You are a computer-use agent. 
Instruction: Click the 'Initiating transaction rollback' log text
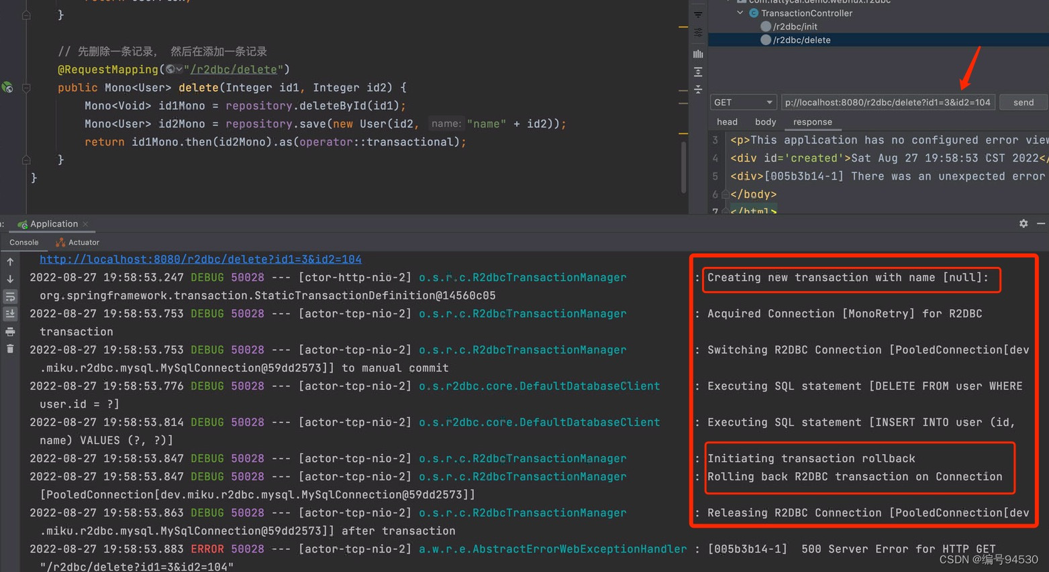[811, 458]
